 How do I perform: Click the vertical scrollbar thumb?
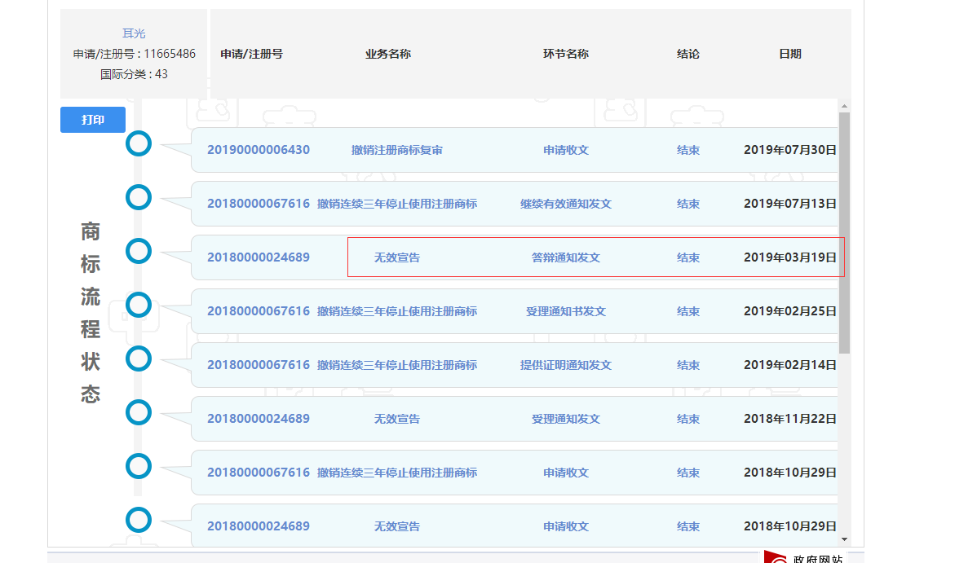coord(844,232)
